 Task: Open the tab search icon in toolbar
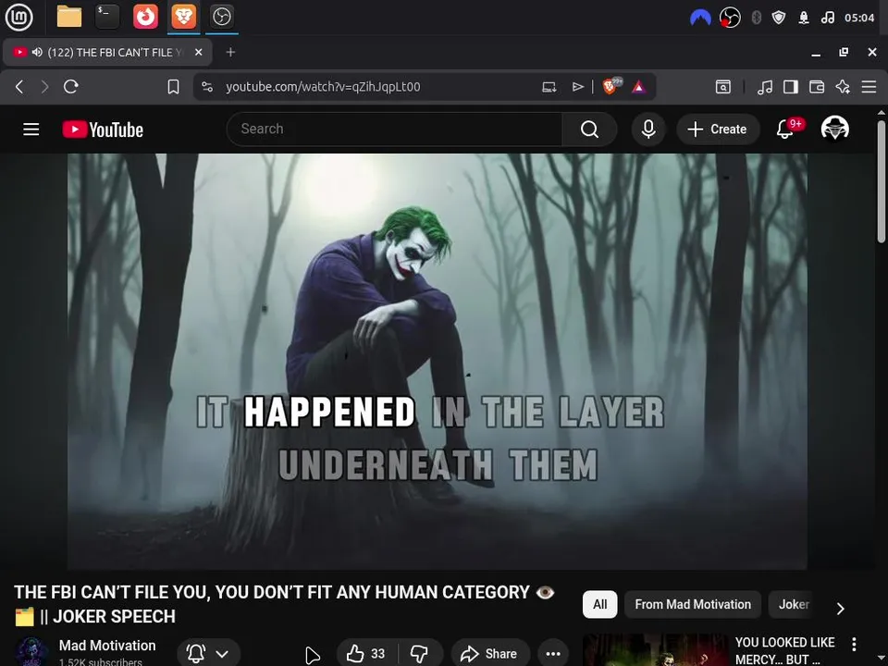722,87
